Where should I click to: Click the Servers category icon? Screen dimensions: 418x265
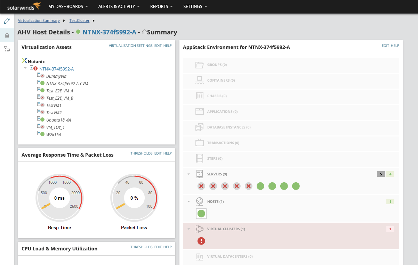pyautogui.click(x=199, y=174)
